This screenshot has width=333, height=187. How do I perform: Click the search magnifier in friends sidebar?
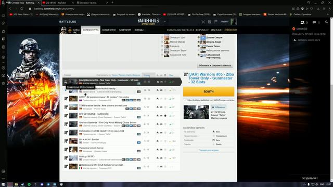pyautogui.click(x=326, y=22)
